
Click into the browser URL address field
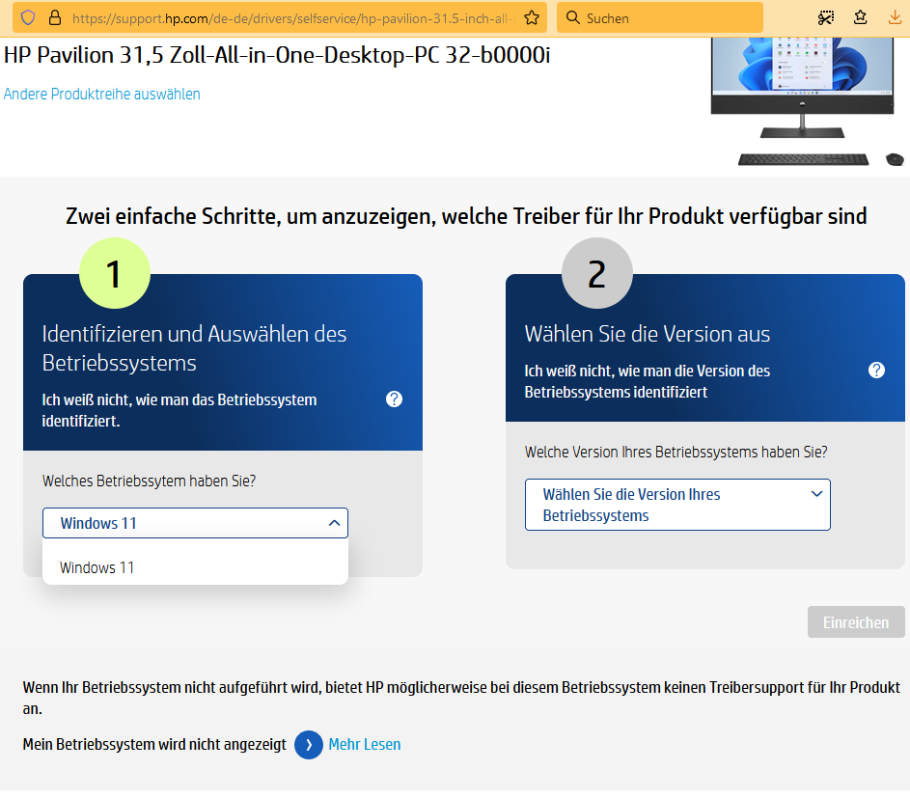pos(293,18)
